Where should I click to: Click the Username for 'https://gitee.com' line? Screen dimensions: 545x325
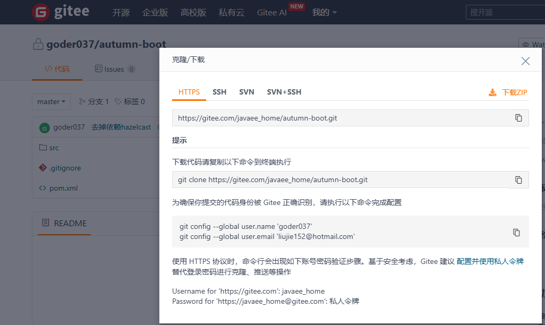point(248,292)
